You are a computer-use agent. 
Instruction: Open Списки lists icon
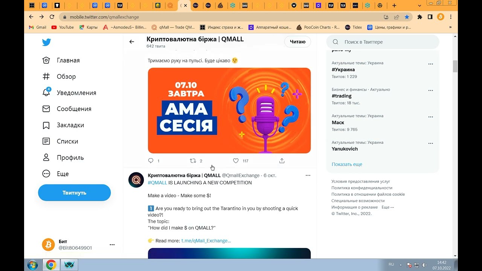point(46,141)
